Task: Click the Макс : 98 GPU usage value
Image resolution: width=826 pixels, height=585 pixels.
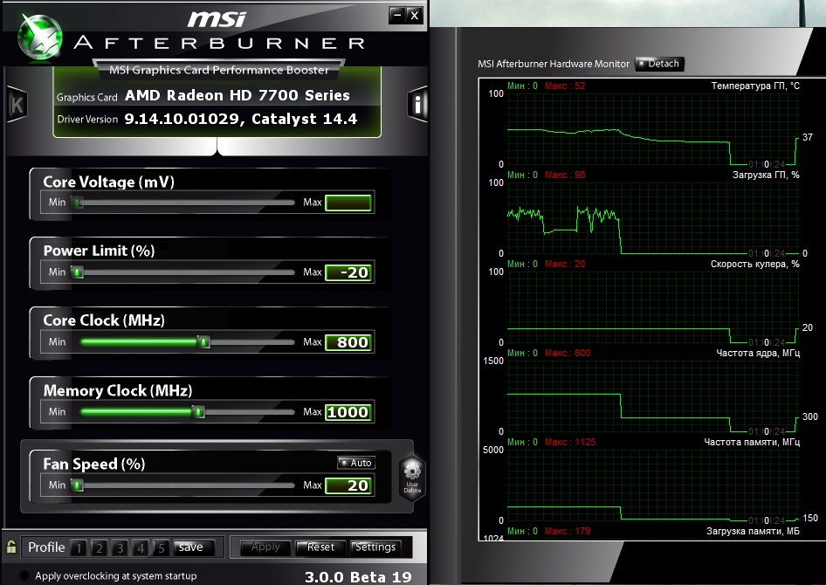Action: point(565,175)
